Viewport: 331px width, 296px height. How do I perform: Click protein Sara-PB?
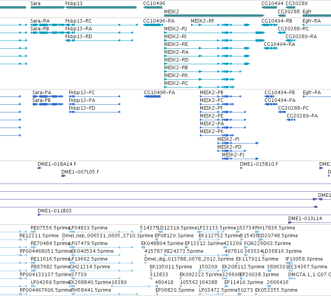coord(41,100)
